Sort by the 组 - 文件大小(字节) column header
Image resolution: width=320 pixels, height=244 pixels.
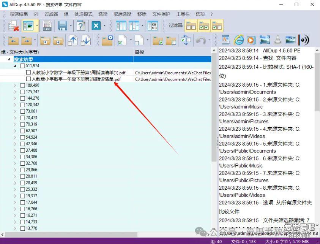[66, 52]
